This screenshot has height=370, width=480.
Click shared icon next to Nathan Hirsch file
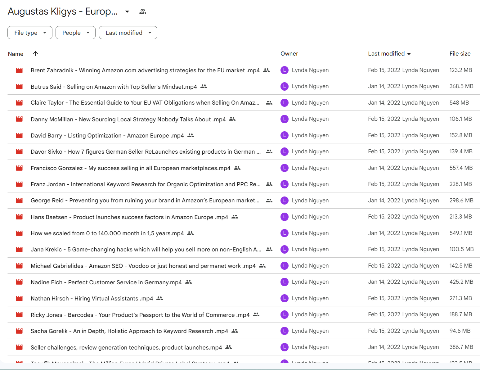(x=159, y=298)
